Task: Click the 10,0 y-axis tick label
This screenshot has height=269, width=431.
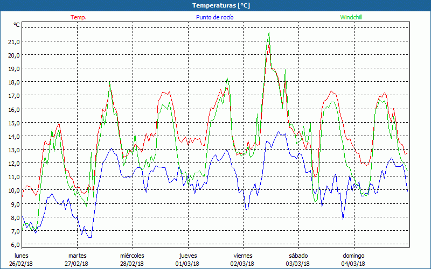Action: coord(13,190)
